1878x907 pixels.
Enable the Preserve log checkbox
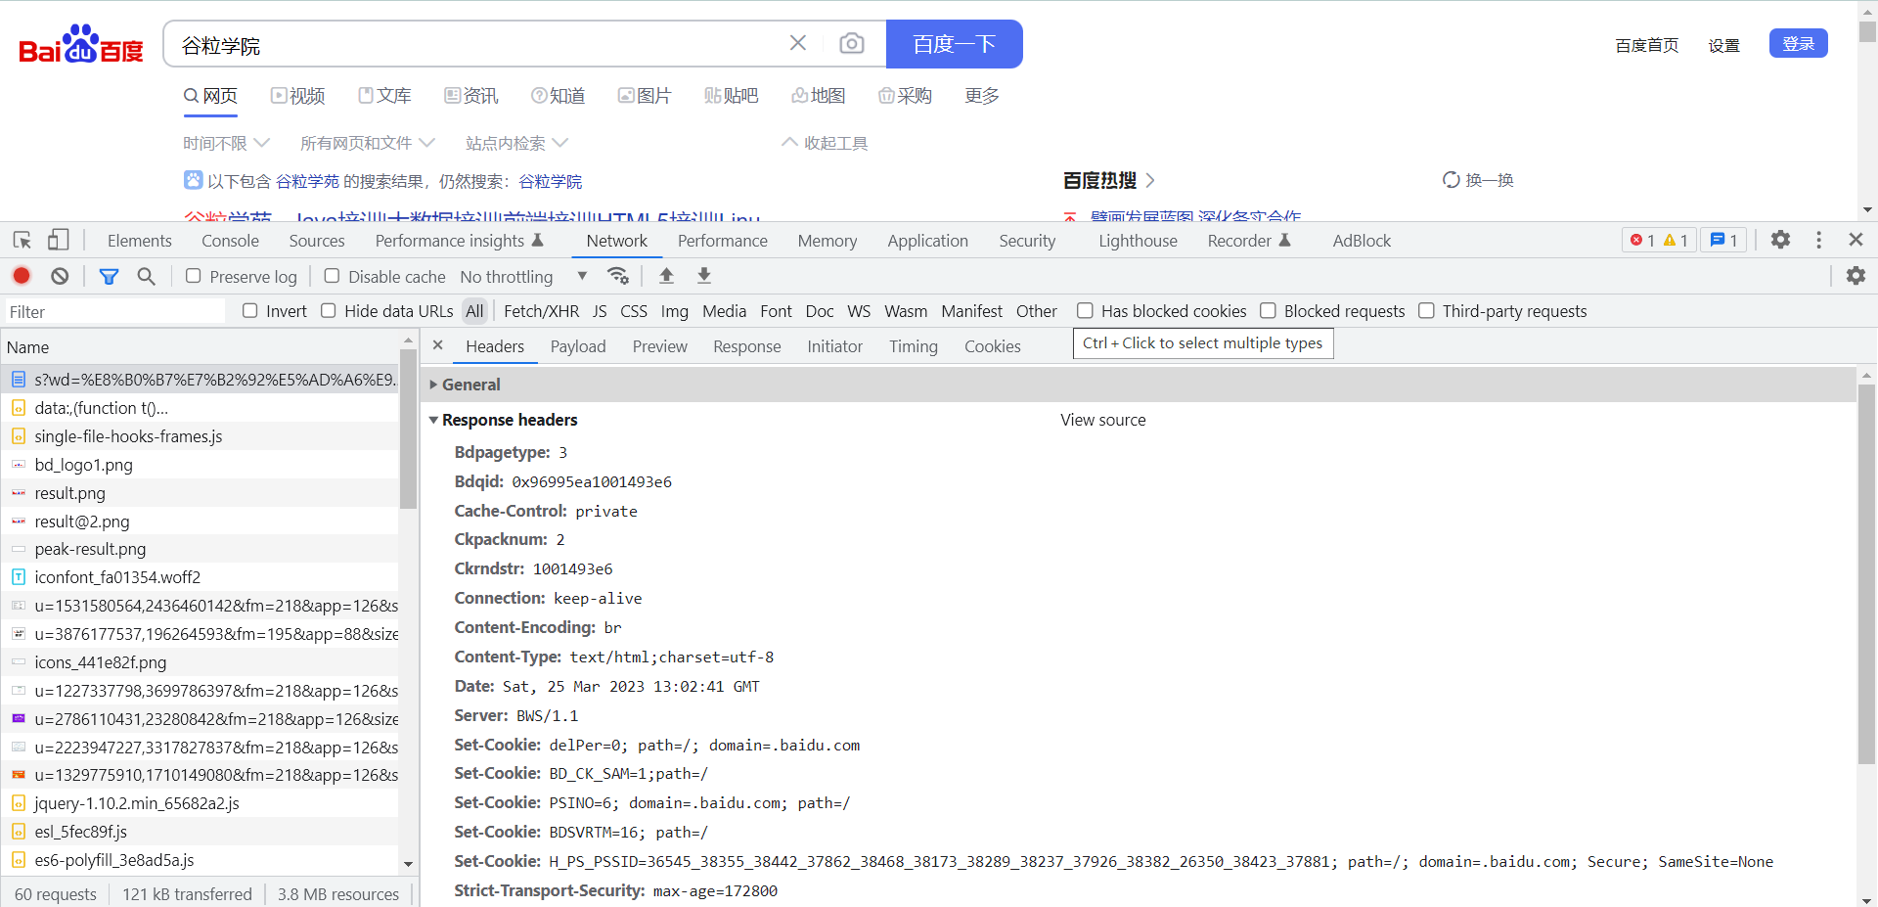(x=194, y=276)
